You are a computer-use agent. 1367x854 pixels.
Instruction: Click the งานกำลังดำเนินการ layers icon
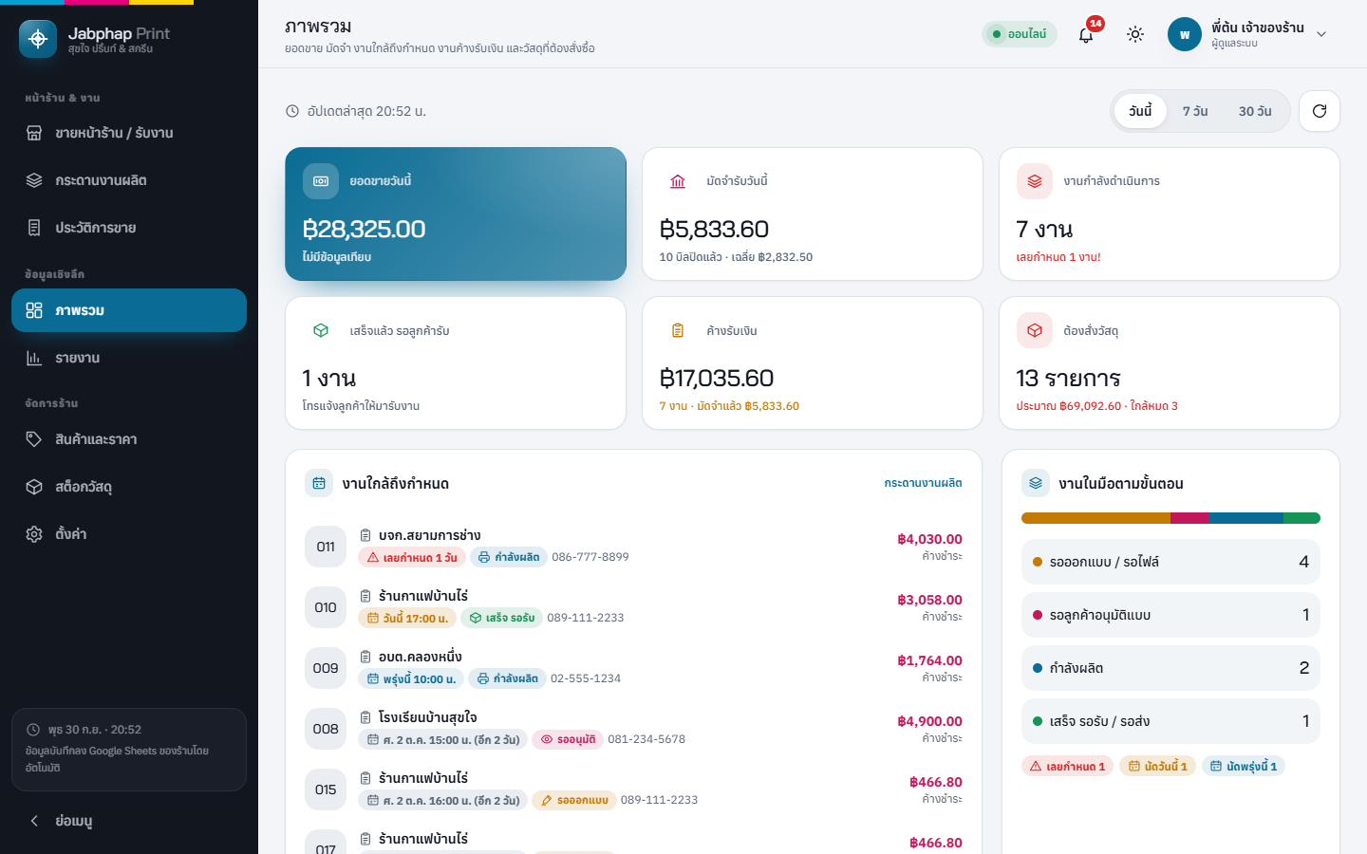tap(1035, 181)
